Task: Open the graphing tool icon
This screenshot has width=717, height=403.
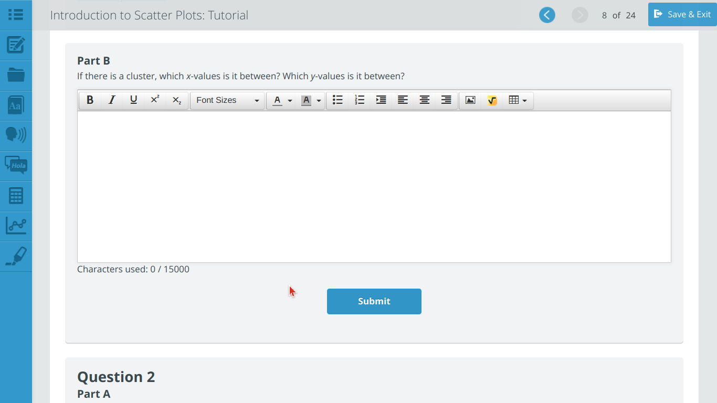Action: [16, 226]
